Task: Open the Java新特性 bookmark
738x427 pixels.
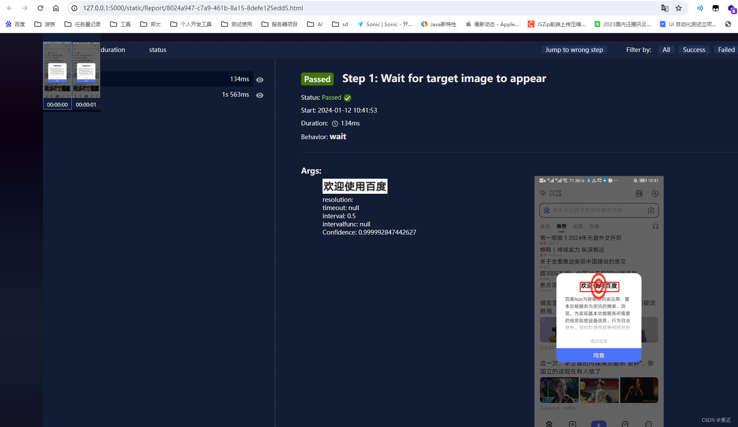Action: 439,24
